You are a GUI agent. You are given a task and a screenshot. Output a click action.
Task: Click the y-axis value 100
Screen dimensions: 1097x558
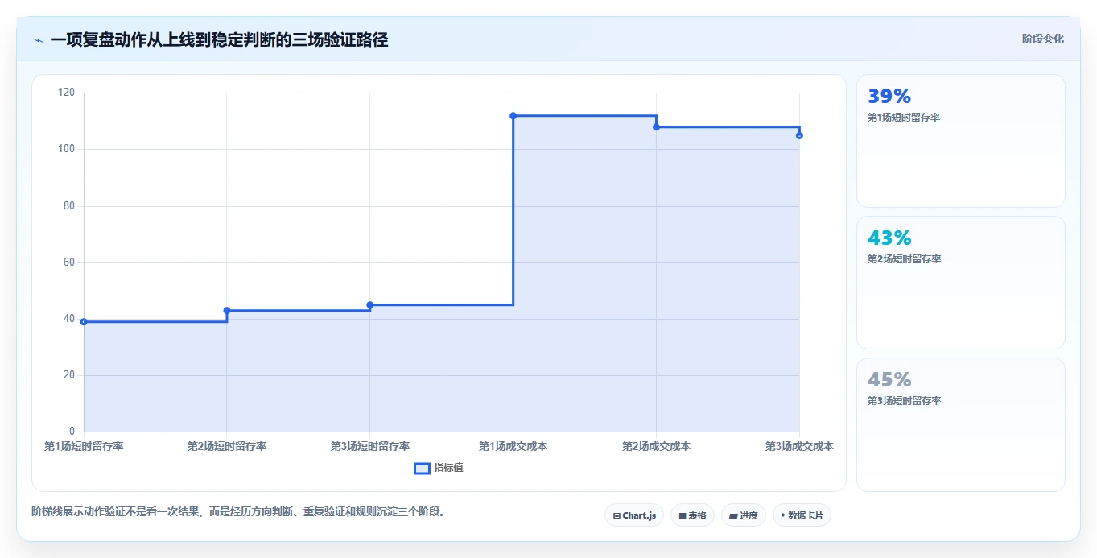tap(67, 149)
